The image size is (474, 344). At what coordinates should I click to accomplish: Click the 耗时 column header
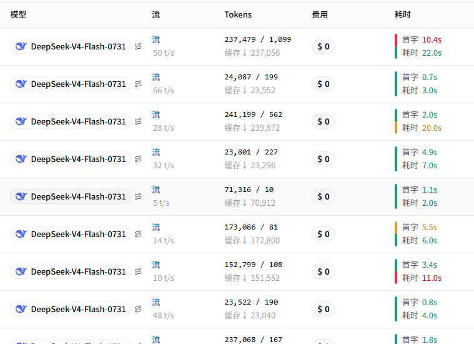point(402,14)
